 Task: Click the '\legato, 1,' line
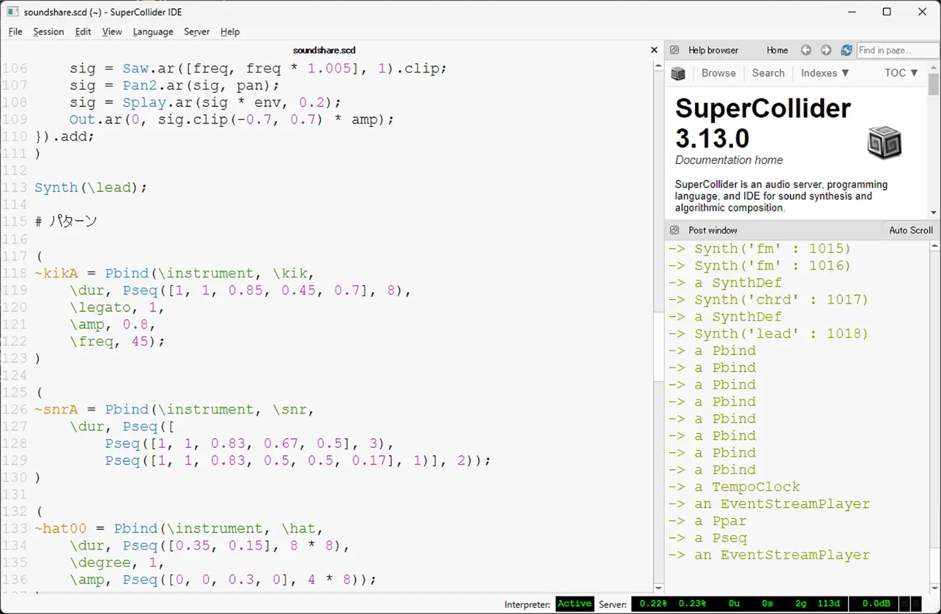[x=117, y=308]
